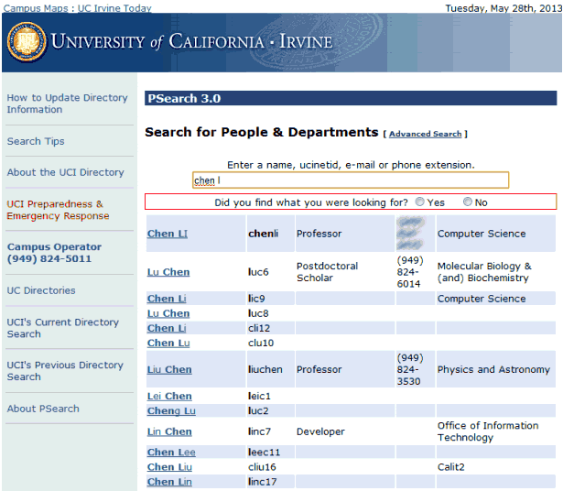Open the Campus Maps link
This screenshot has height=491, width=563.
pyautogui.click(x=35, y=8)
